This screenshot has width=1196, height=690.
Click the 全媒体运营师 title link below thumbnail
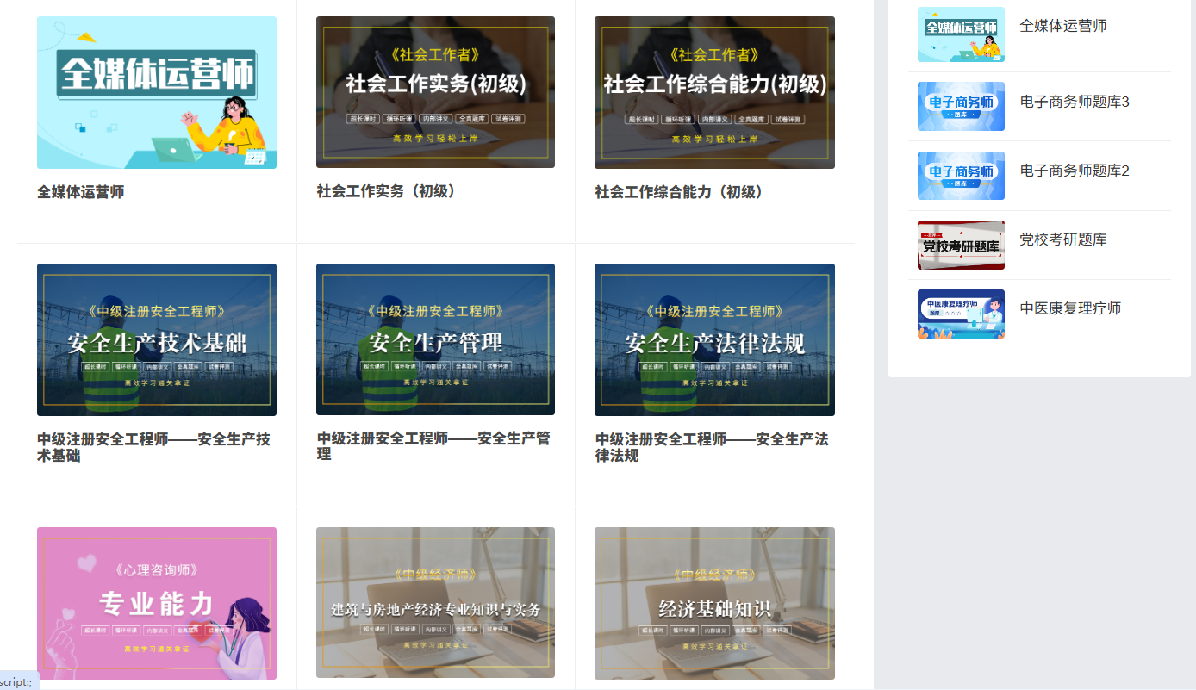(81, 192)
